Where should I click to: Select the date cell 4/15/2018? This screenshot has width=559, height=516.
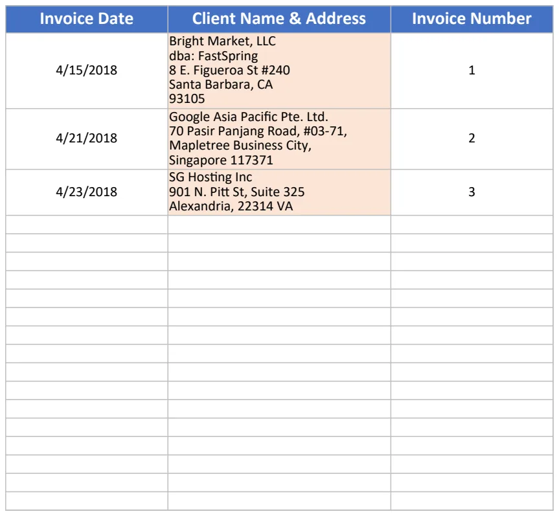click(87, 71)
